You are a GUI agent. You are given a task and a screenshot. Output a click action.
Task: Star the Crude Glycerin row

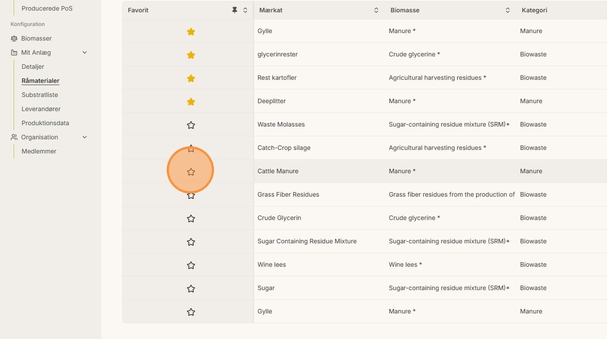(191, 218)
